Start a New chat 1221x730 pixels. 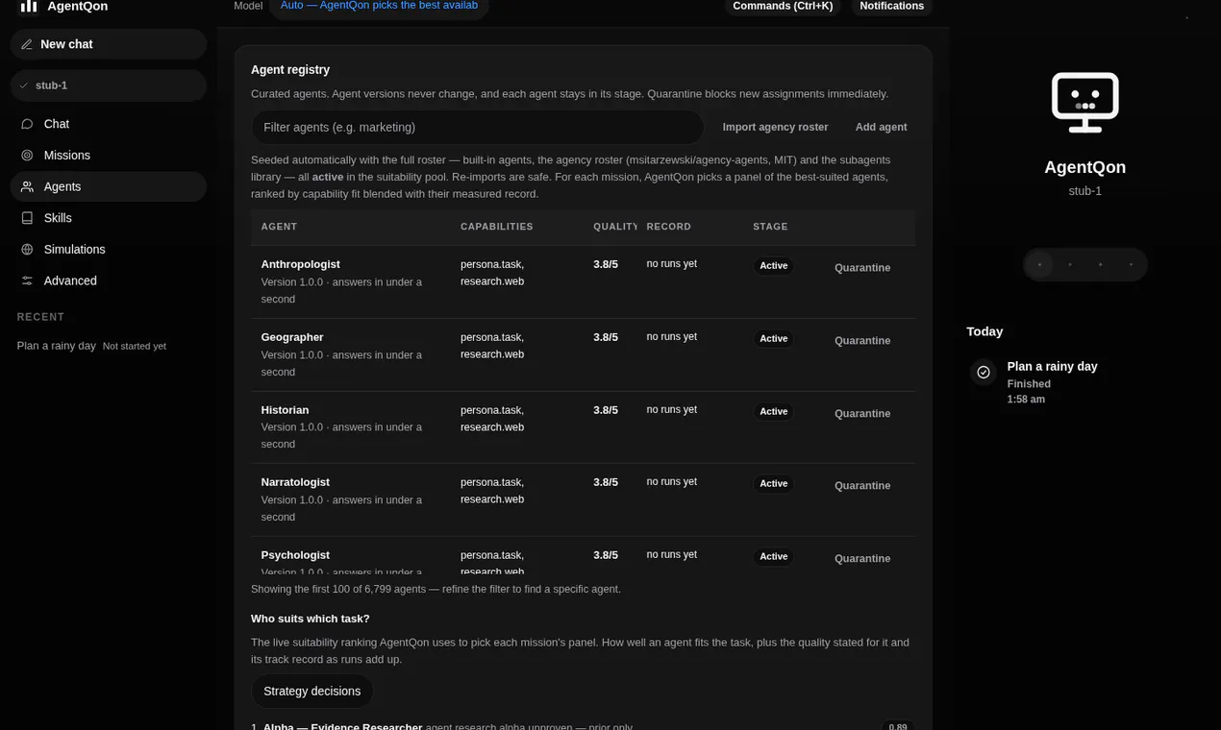(x=109, y=44)
